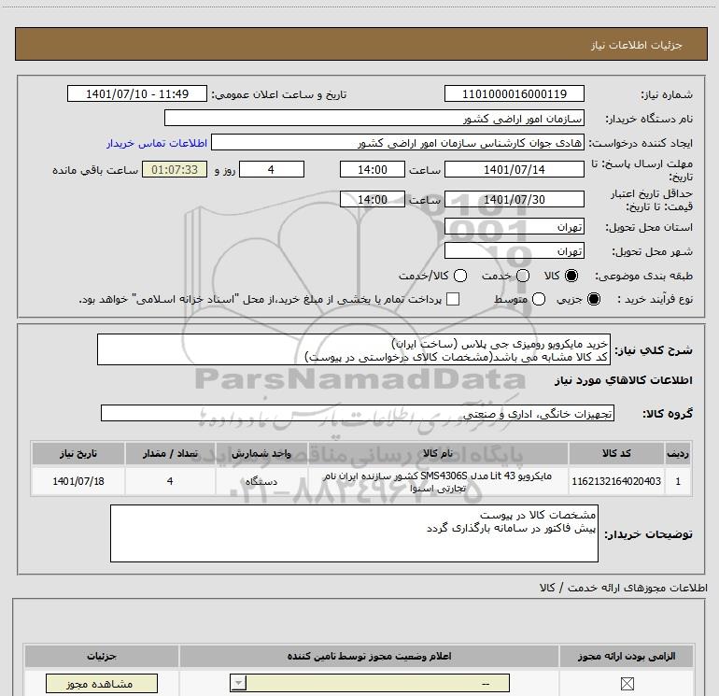
Task: Click product name cell مایکروویو Lit 43
Action: [438, 481]
